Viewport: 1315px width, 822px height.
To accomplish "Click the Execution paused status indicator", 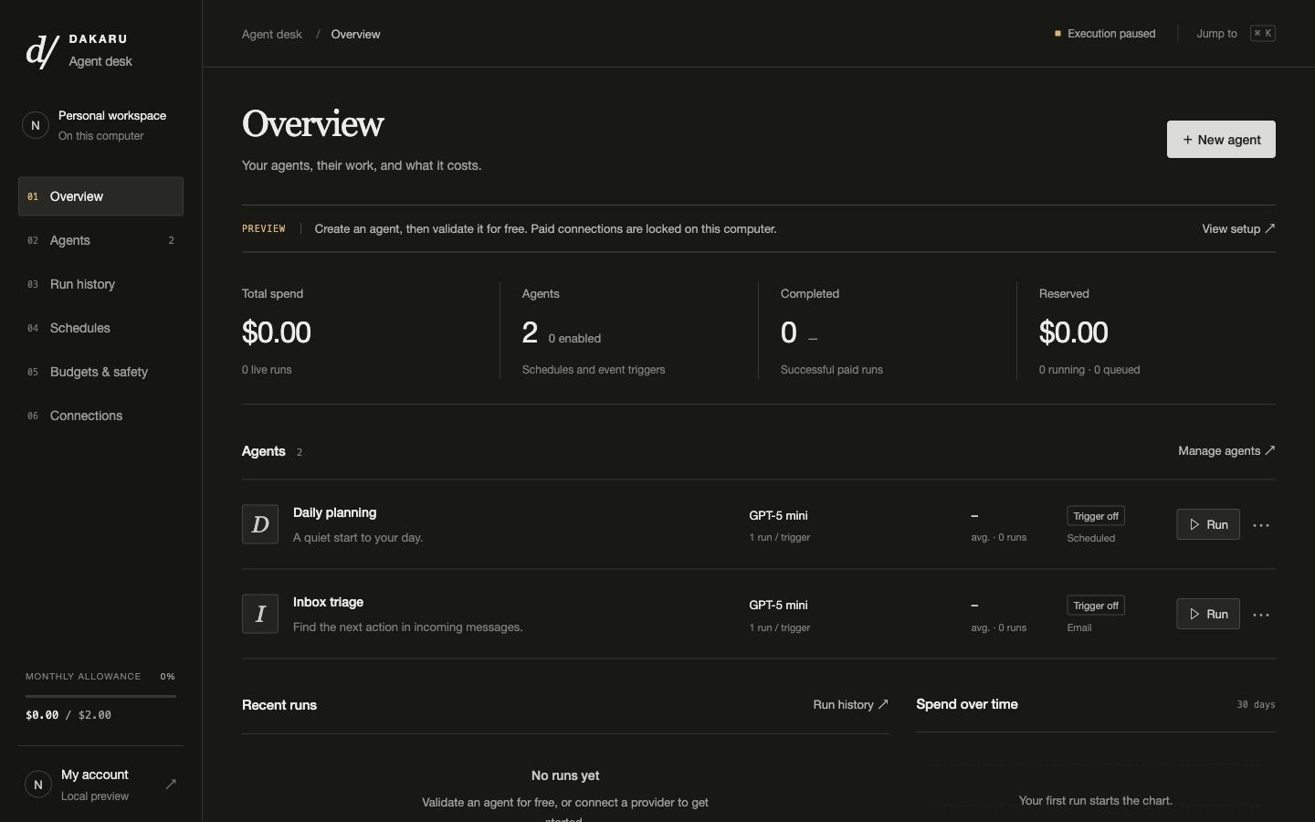I will point(1105,34).
